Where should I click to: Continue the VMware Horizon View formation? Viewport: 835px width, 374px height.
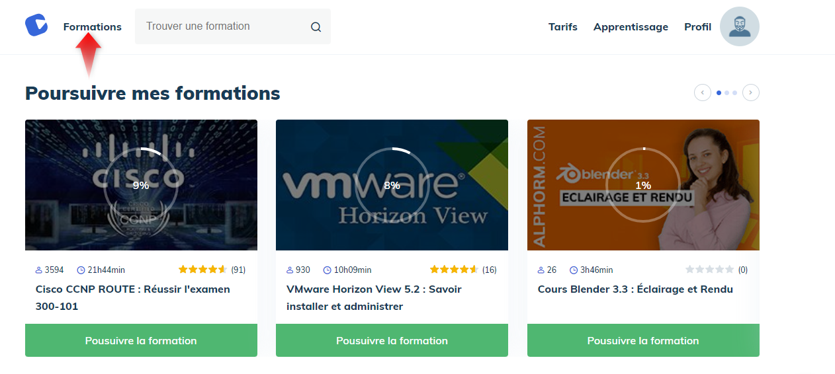[x=392, y=340]
